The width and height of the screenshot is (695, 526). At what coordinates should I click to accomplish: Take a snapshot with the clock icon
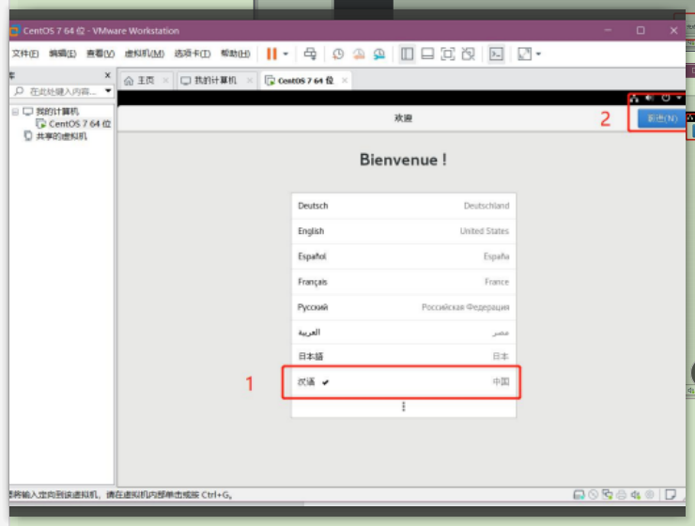coord(338,54)
